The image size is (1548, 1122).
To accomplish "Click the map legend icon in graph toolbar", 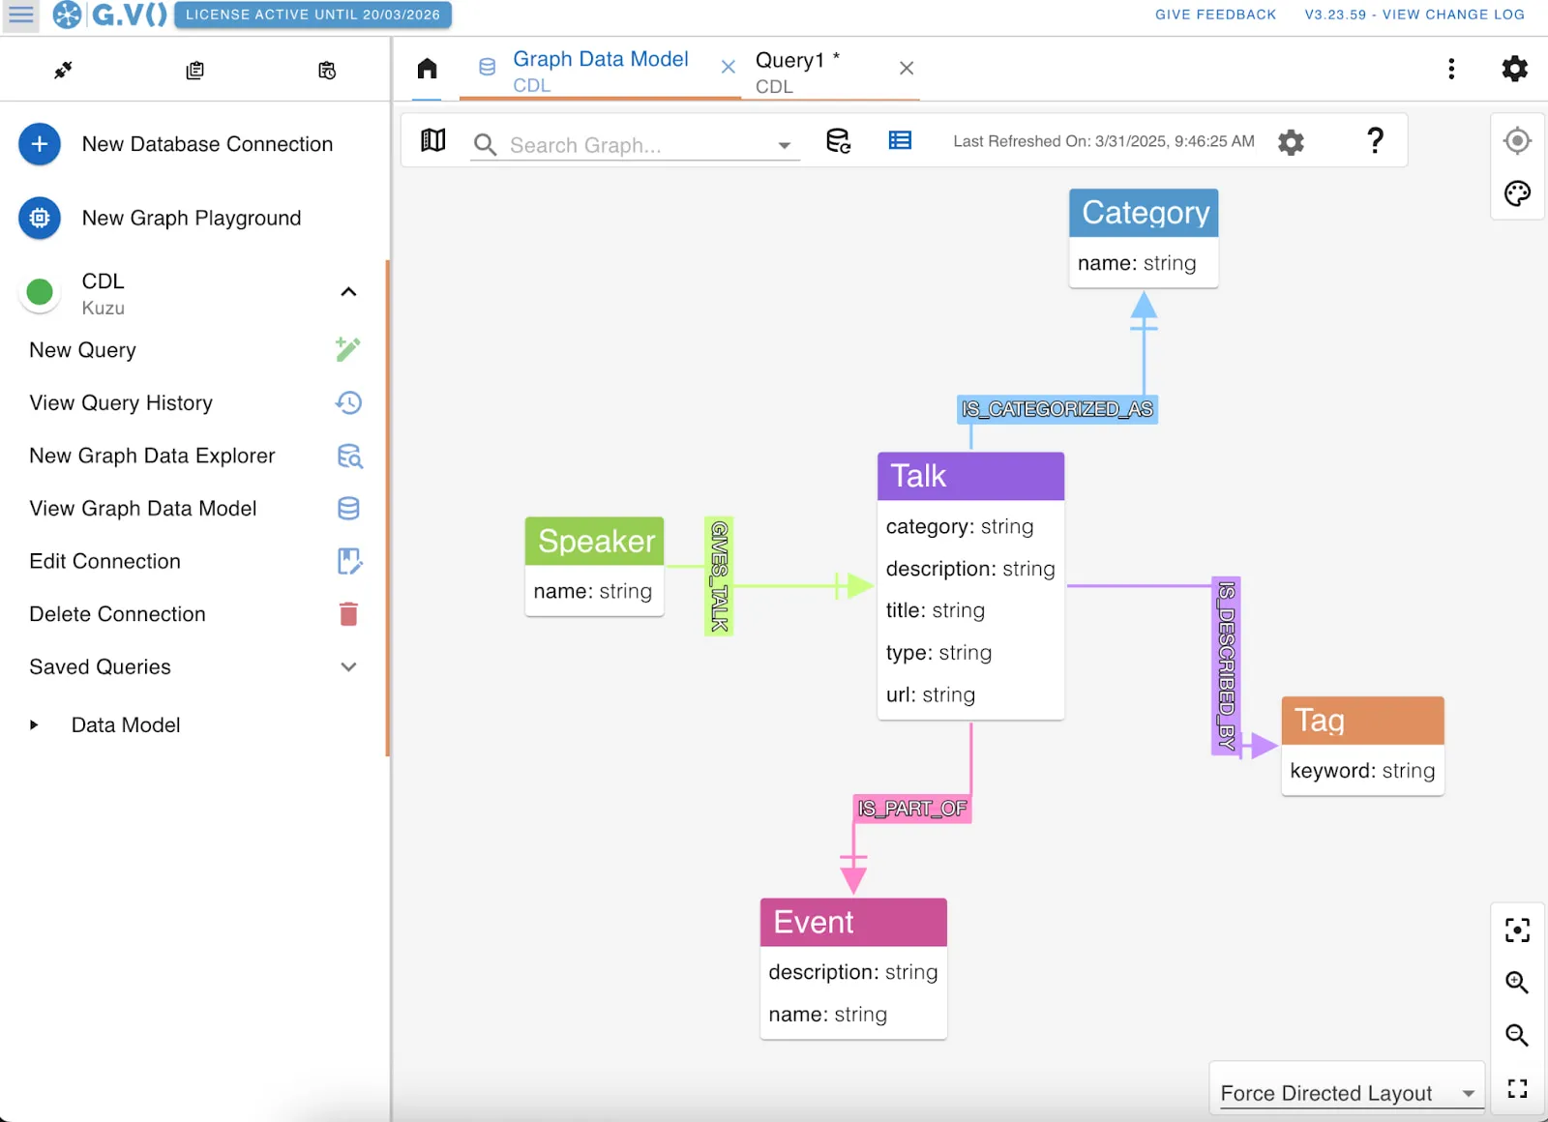I will 433,141.
